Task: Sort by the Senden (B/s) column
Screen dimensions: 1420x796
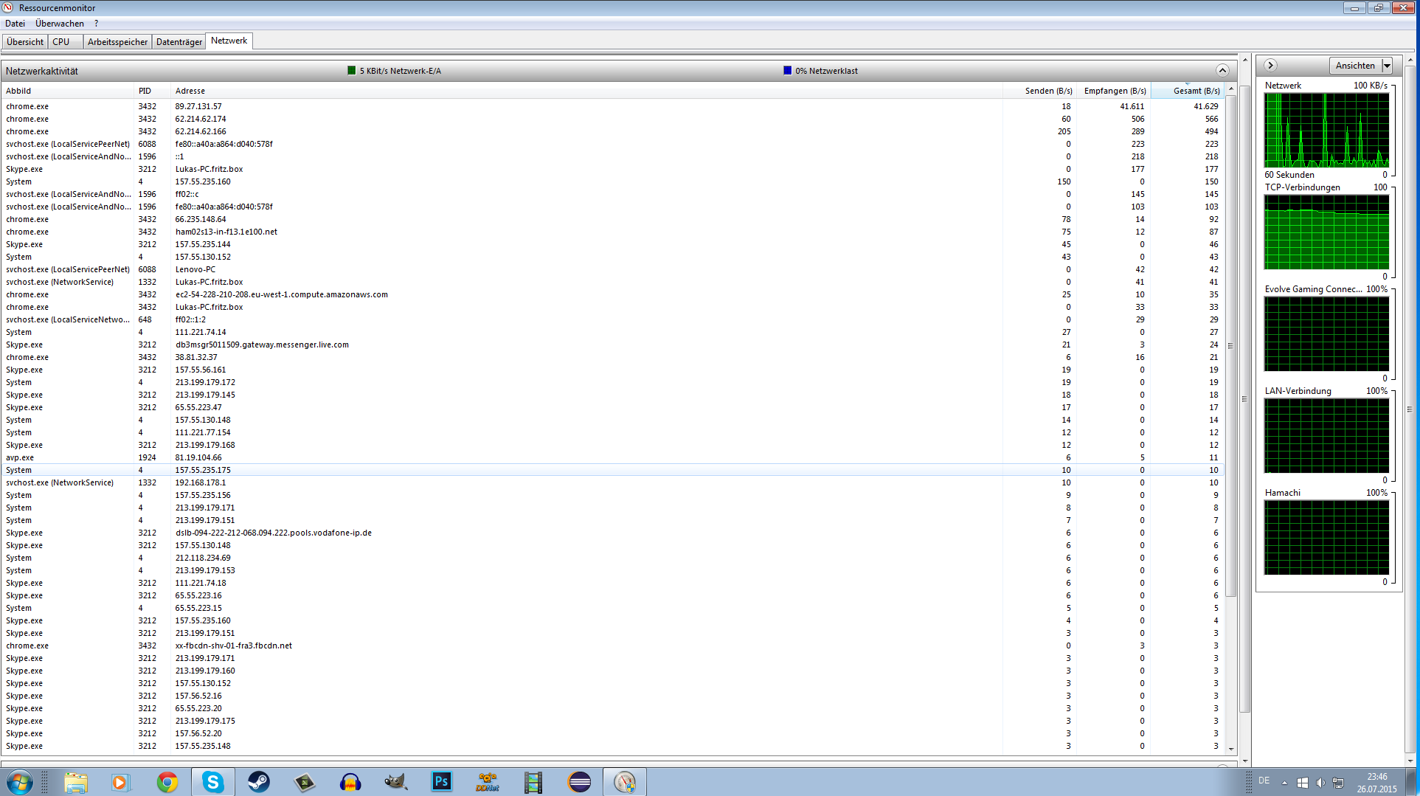Action: coord(1047,91)
